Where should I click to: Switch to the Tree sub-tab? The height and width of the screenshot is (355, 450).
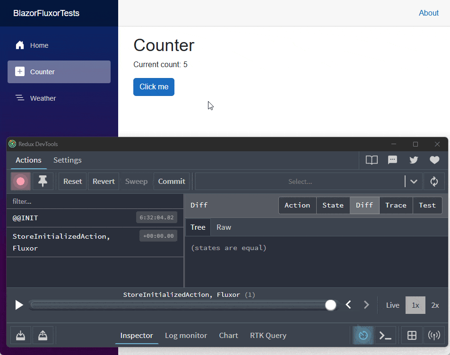[x=198, y=227]
